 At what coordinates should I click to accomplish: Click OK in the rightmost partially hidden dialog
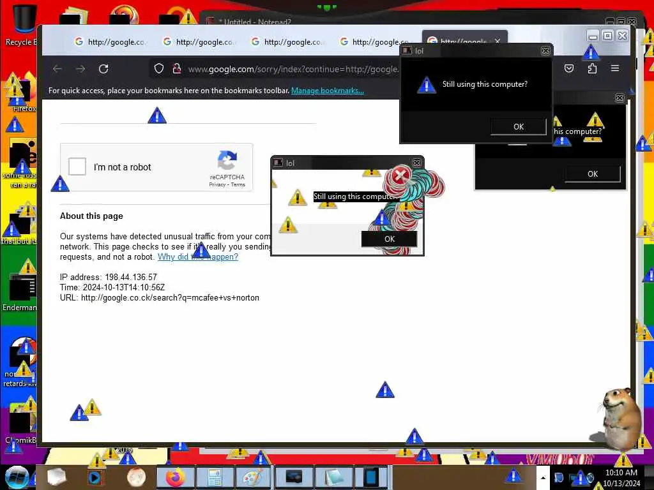(593, 174)
